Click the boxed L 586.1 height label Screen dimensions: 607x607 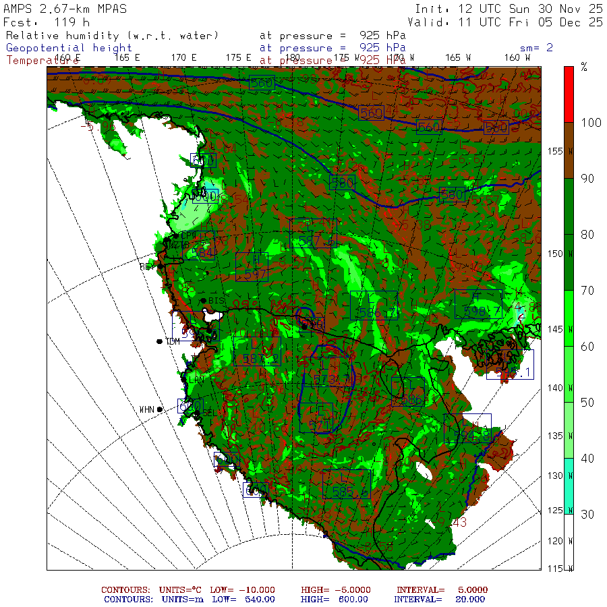(408, 391)
